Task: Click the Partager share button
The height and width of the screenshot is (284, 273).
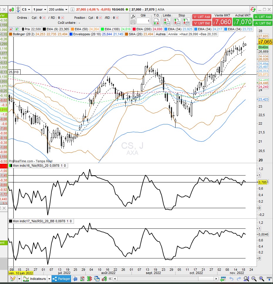Action: 61,279
